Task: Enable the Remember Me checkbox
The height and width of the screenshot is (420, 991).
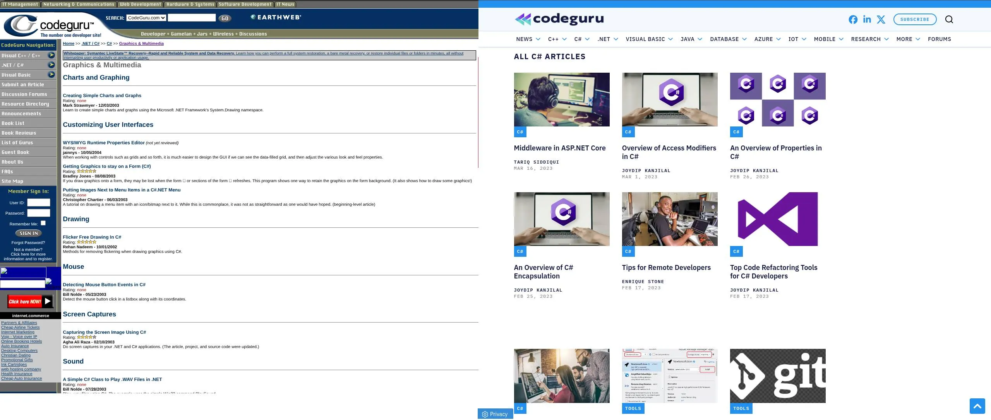Action: click(43, 223)
